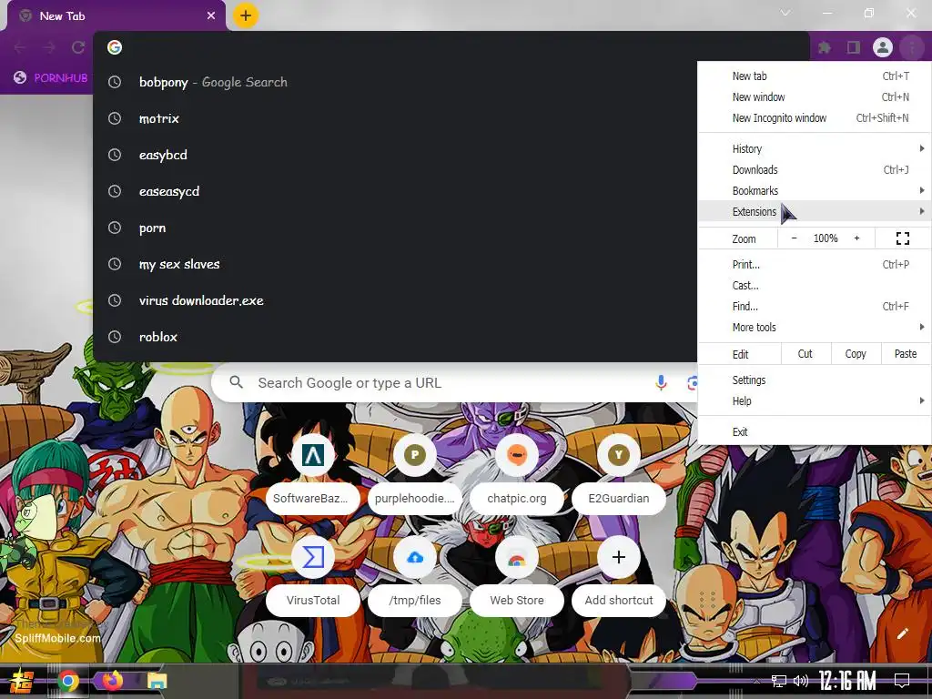Reload the page with the refresh icon
Viewport: 932px width, 699px height.
click(78, 47)
